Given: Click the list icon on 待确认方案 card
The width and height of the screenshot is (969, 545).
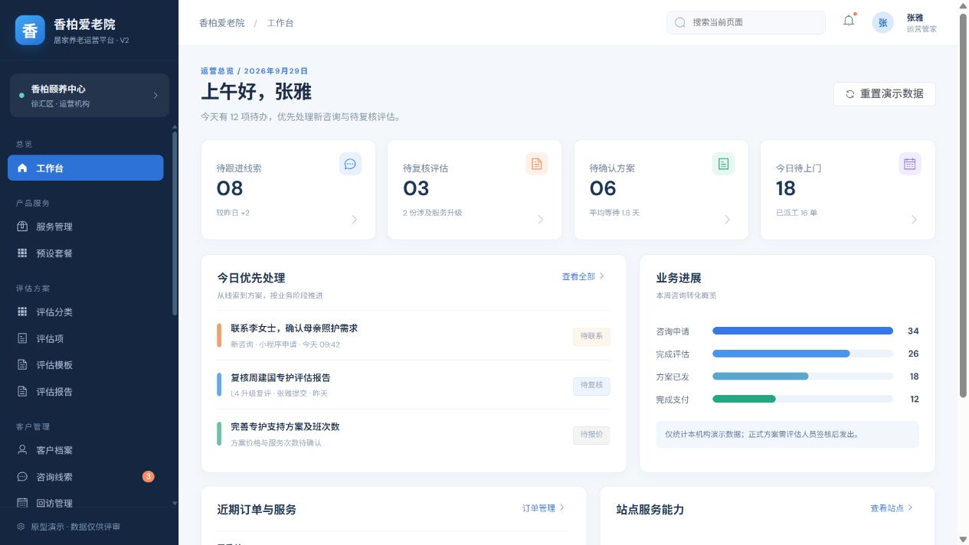Looking at the screenshot, I should coord(723,164).
